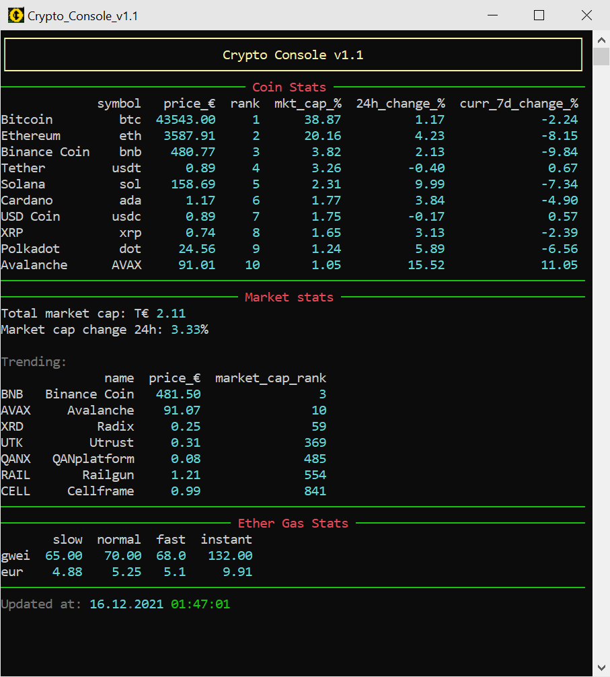Click the slow gas column header
This screenshot has width=610, height=677.
coord(68,540)
